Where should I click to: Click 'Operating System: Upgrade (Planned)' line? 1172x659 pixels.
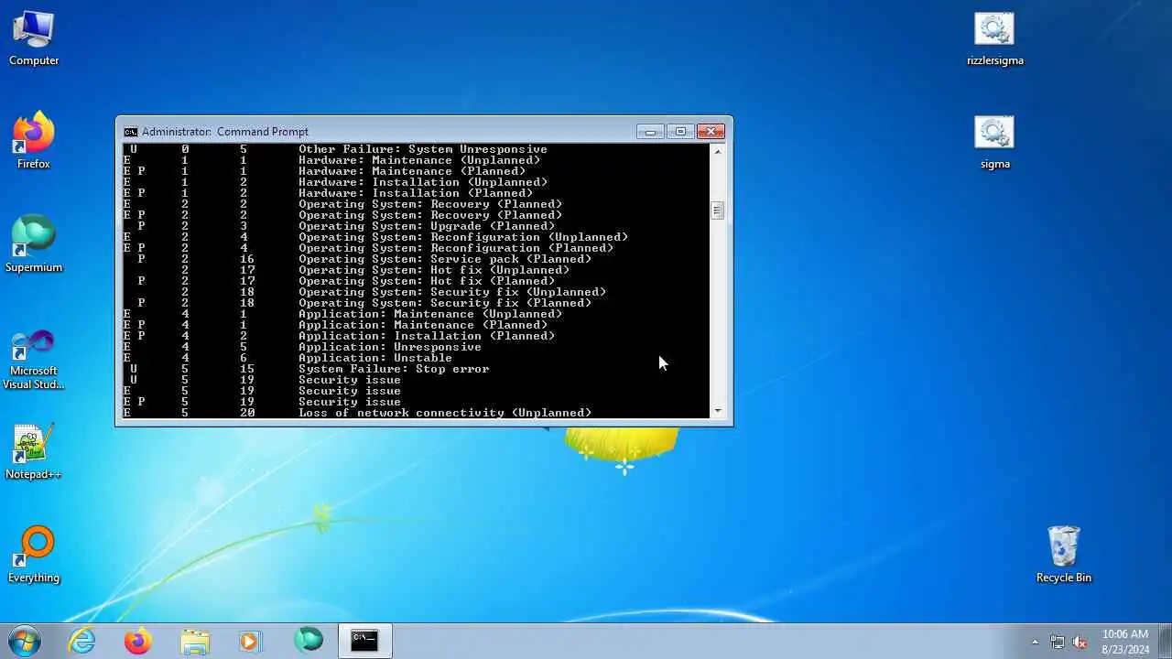click(x=427, y=226)
